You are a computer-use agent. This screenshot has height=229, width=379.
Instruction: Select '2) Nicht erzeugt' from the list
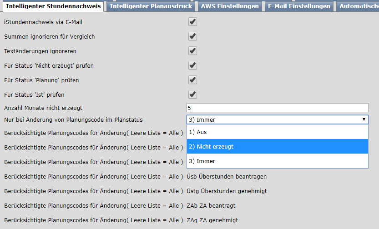pyautogui.click(x=277, y=147)
